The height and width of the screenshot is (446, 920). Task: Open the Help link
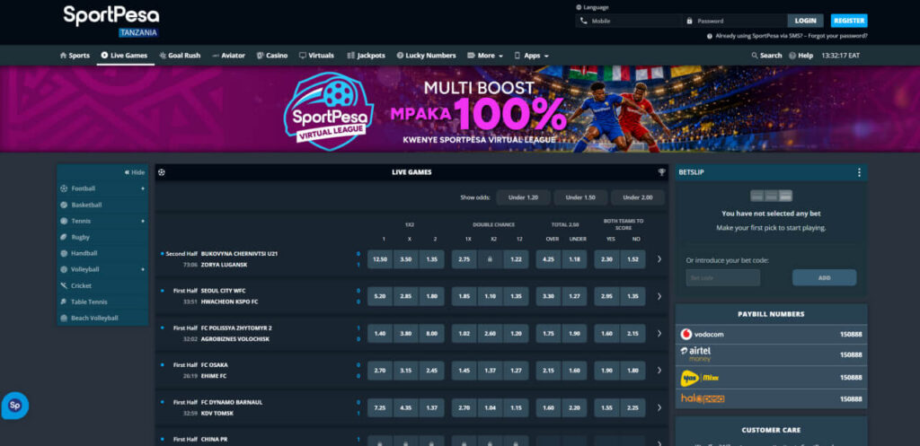pos(801,56)
